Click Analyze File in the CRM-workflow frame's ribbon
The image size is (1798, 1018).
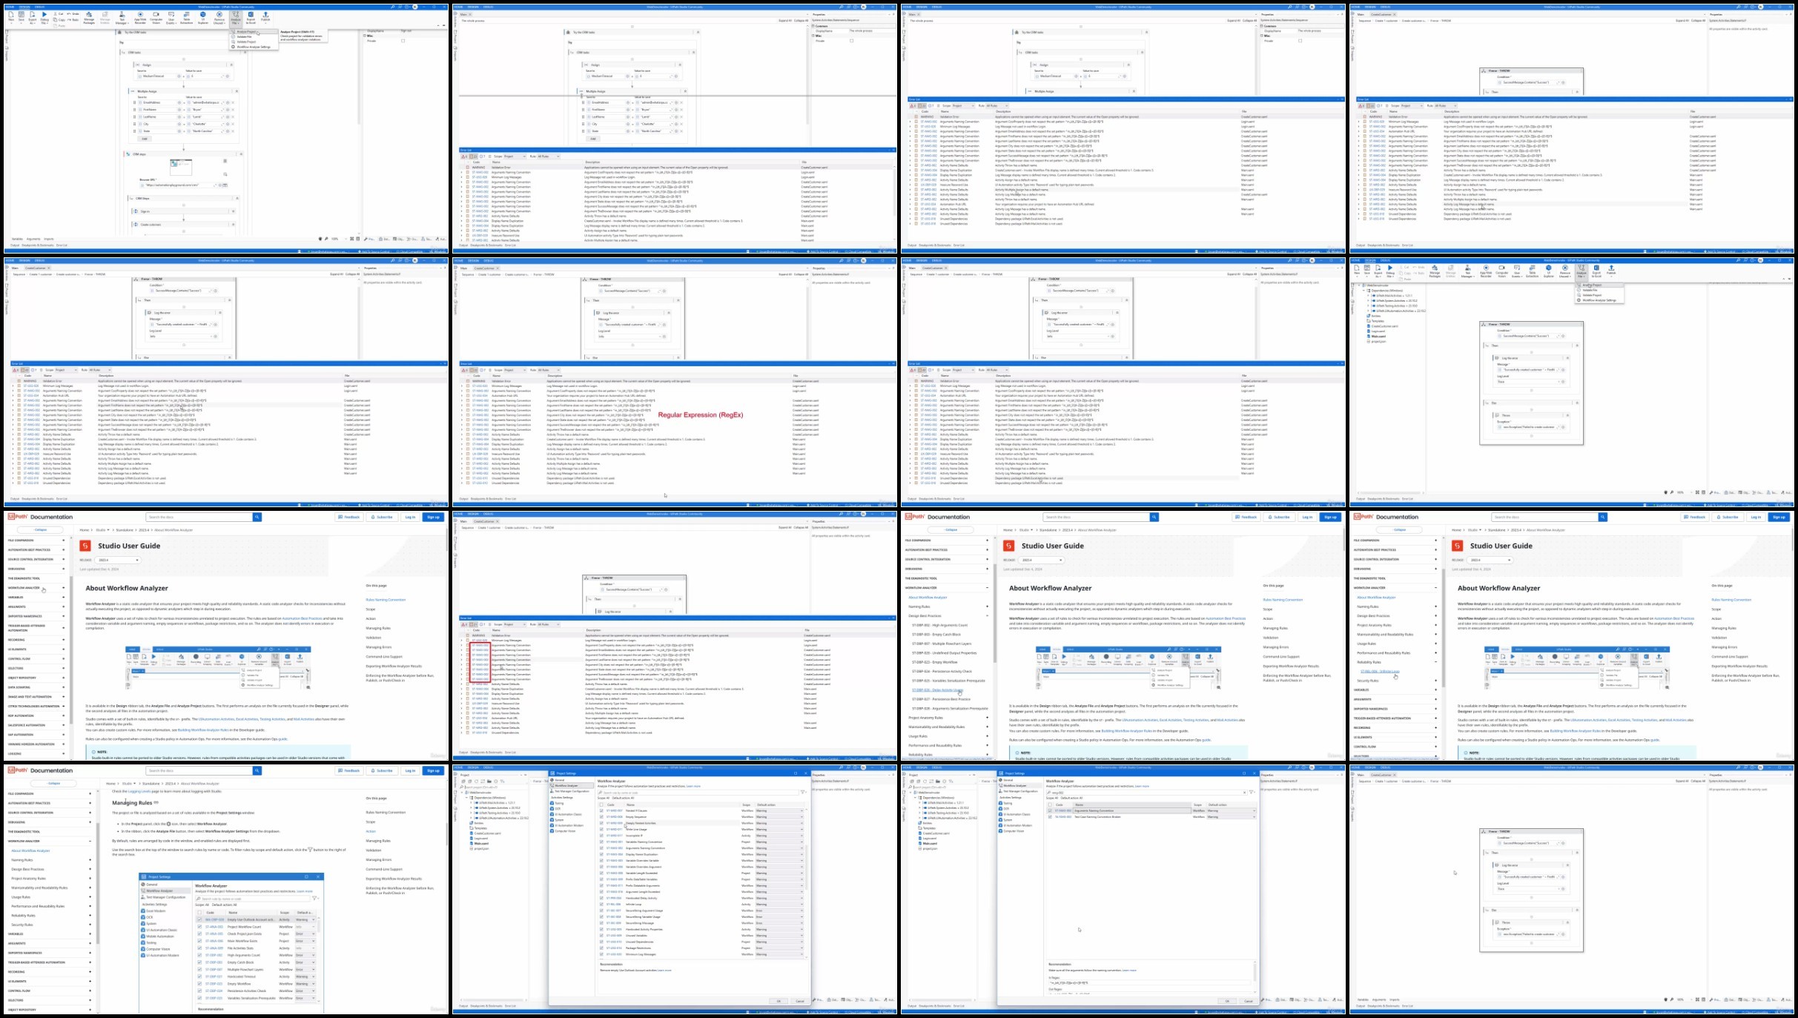pyautogui.click(x=235, y=18)
